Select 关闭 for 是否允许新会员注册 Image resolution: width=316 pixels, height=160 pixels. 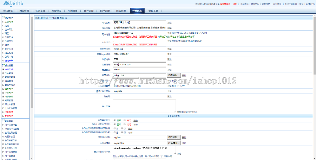coord(125,124)
